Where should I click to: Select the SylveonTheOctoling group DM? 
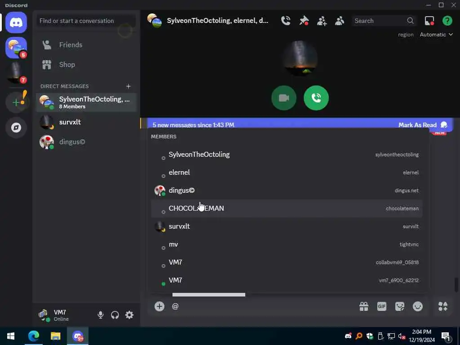86,102
